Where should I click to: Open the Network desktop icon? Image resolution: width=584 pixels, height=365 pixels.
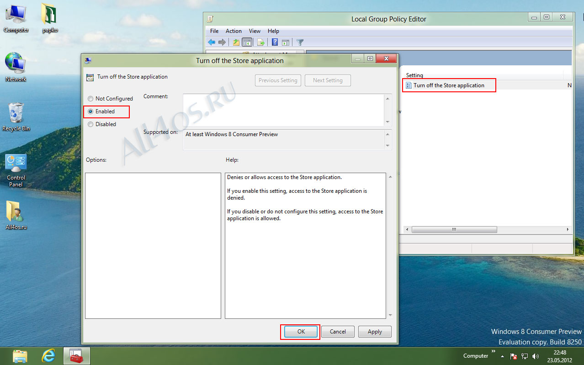pyautogui.click(x=16, y=67)
